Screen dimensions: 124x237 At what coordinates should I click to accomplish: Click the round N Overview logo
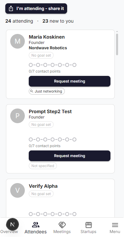[x=13, y=224]
